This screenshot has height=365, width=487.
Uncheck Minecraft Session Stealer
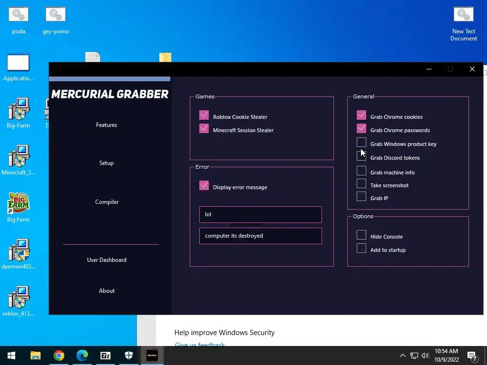pyautogui.click(x=204, y=128)
